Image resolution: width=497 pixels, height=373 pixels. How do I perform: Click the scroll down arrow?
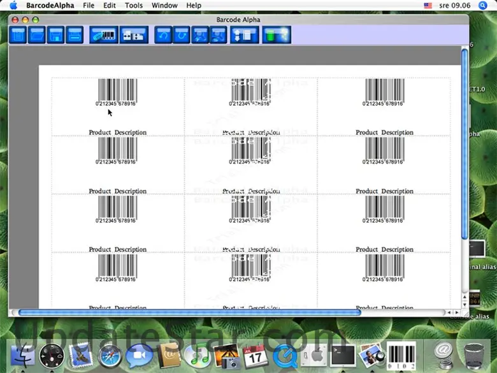[x=465, y=305]
